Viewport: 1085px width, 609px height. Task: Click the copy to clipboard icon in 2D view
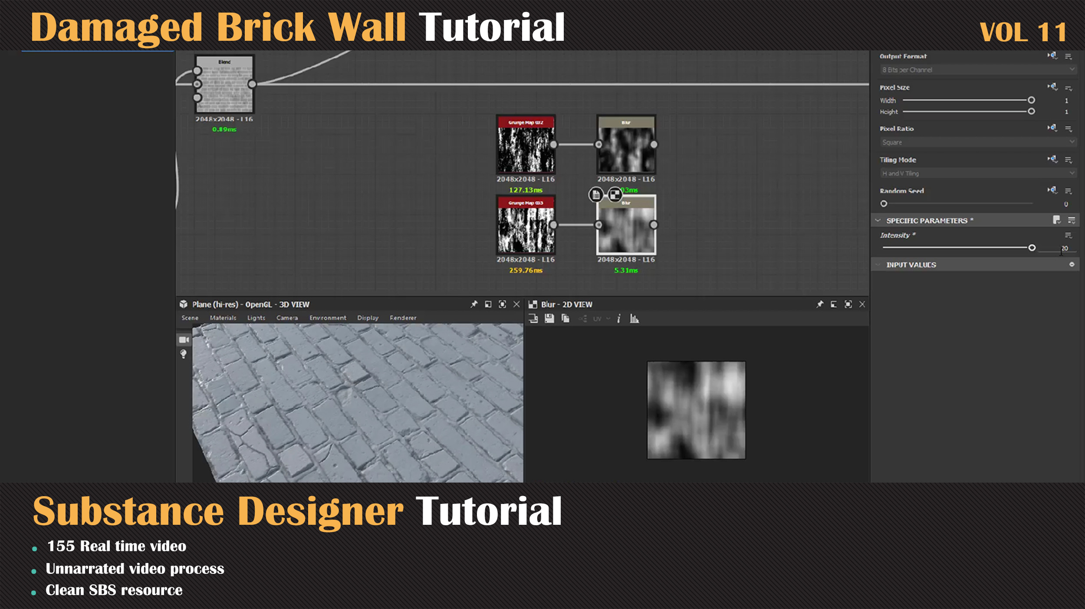565,319
